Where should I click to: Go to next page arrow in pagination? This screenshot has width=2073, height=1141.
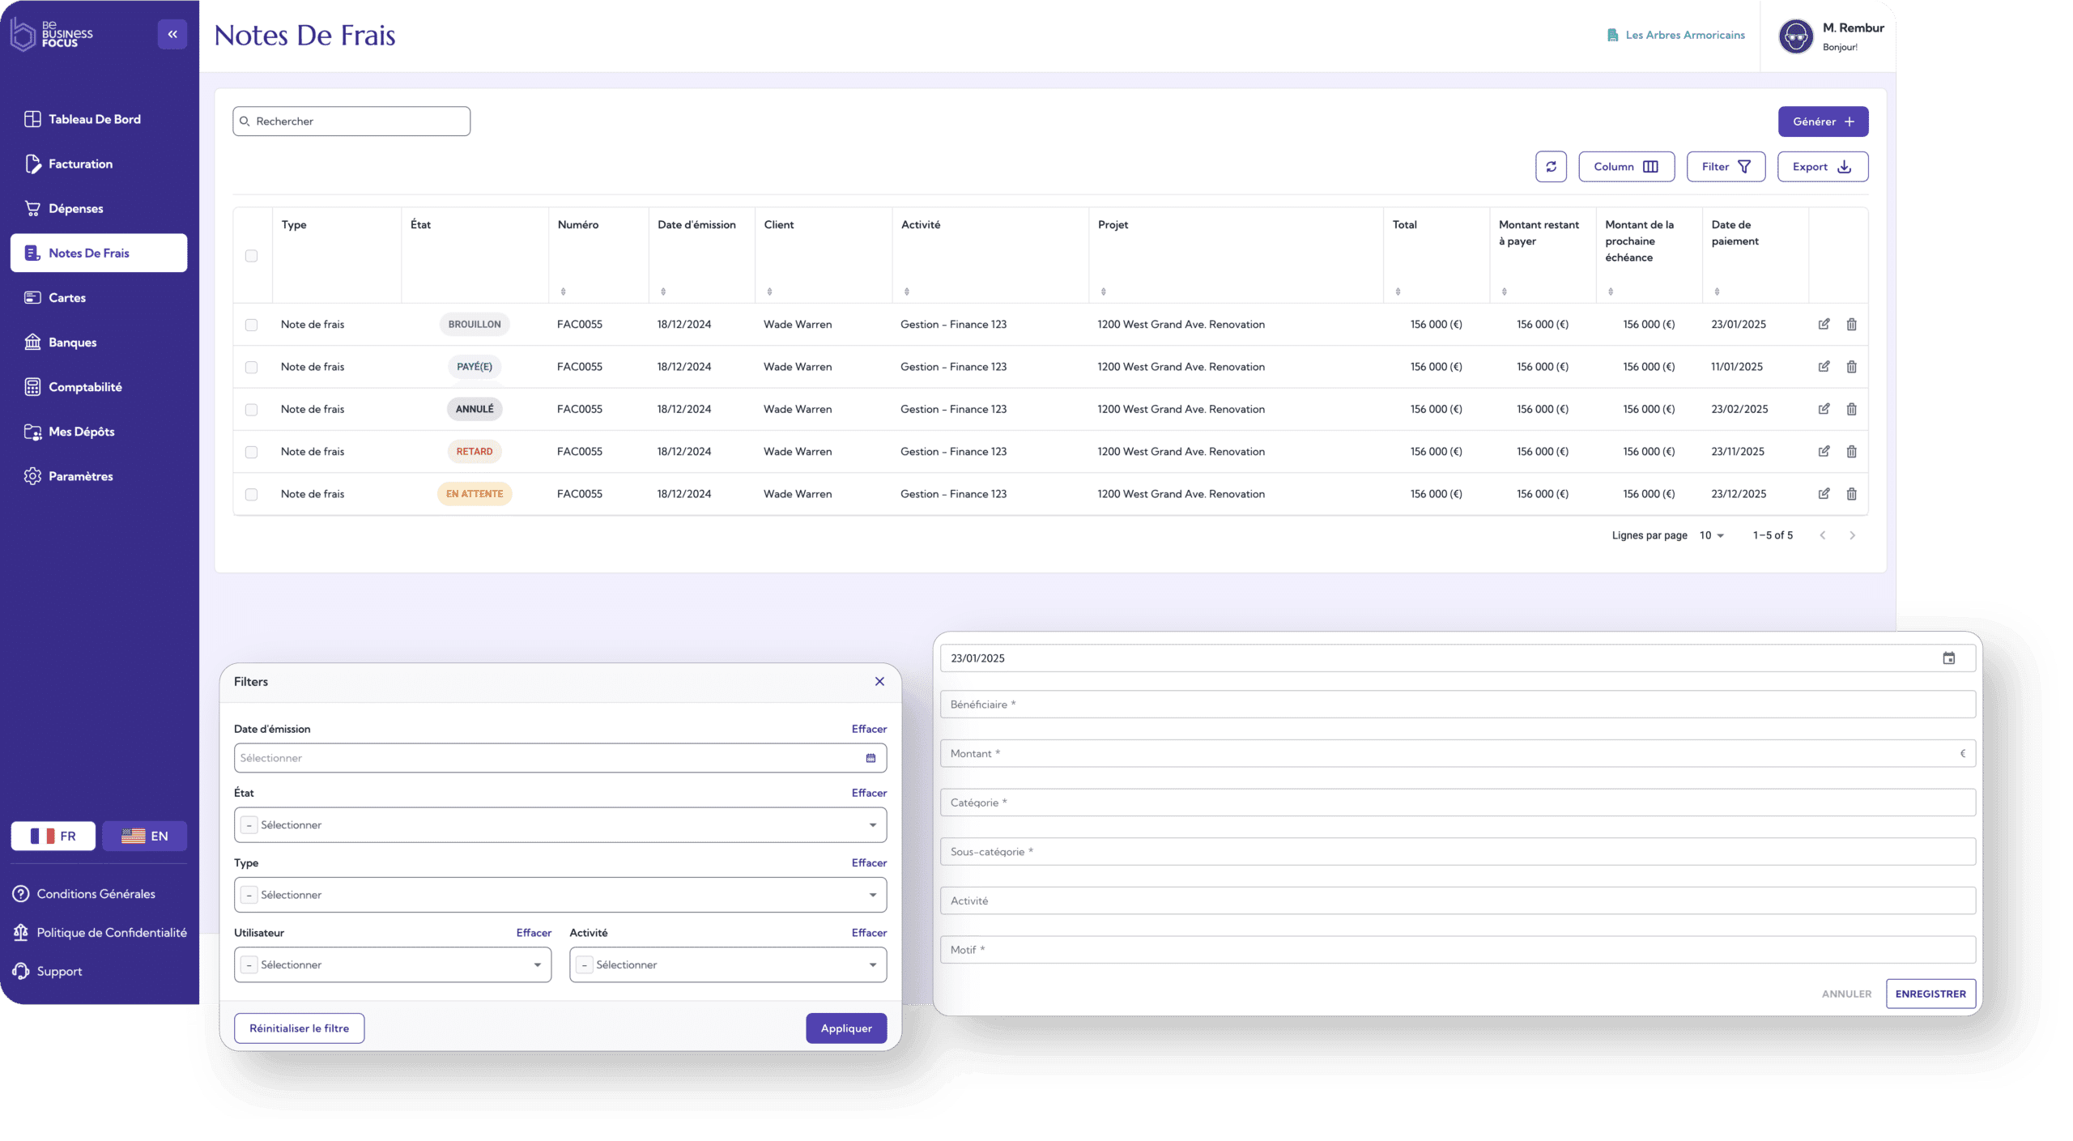coord(1852,535)
